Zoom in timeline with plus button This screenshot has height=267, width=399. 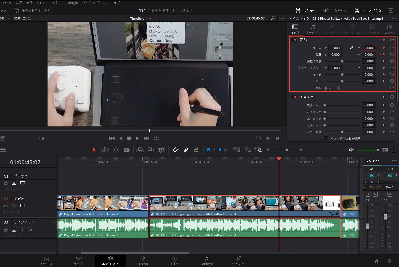pyautogui.click(x=301, y=150)
